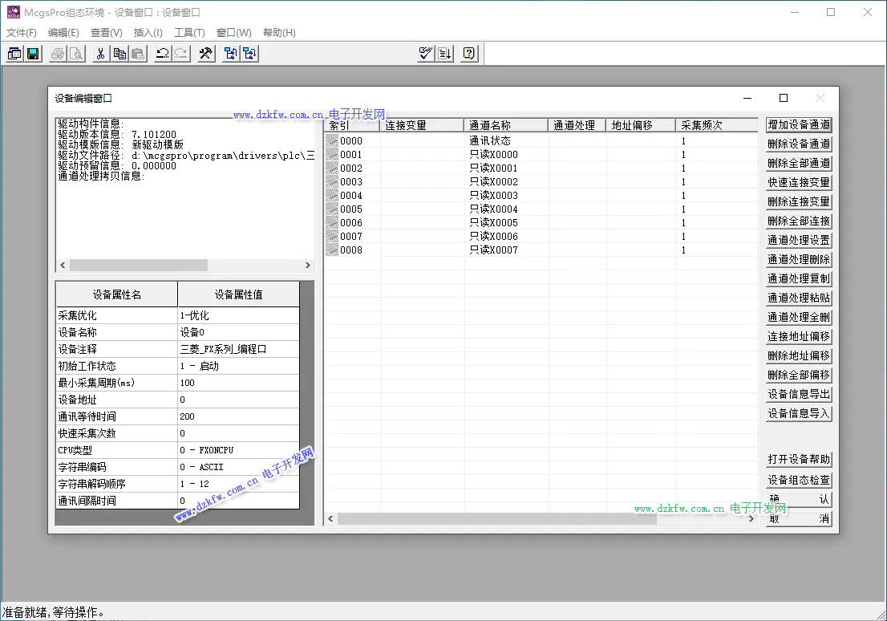This screenshot has height=621, width=887.
Task: Click the sort order toolbar icon
Action: 445,54
